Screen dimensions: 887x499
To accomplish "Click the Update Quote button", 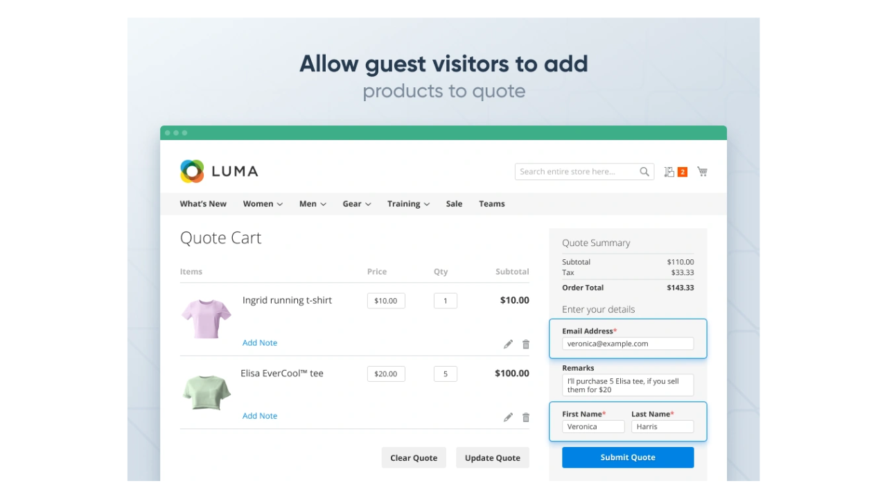I will pyautogui.click(x=492, y=457).
